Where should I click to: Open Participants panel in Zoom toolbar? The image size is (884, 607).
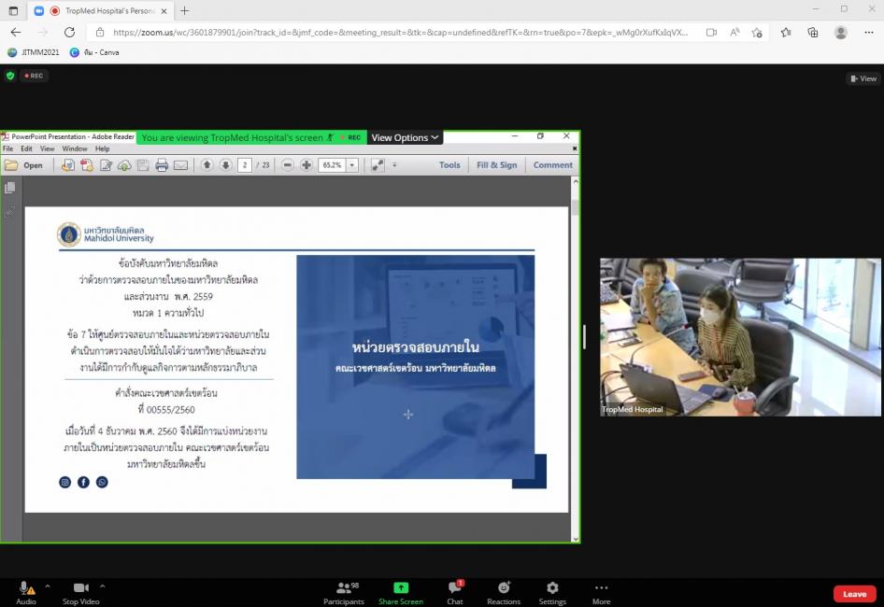click(x=344, y=593)
